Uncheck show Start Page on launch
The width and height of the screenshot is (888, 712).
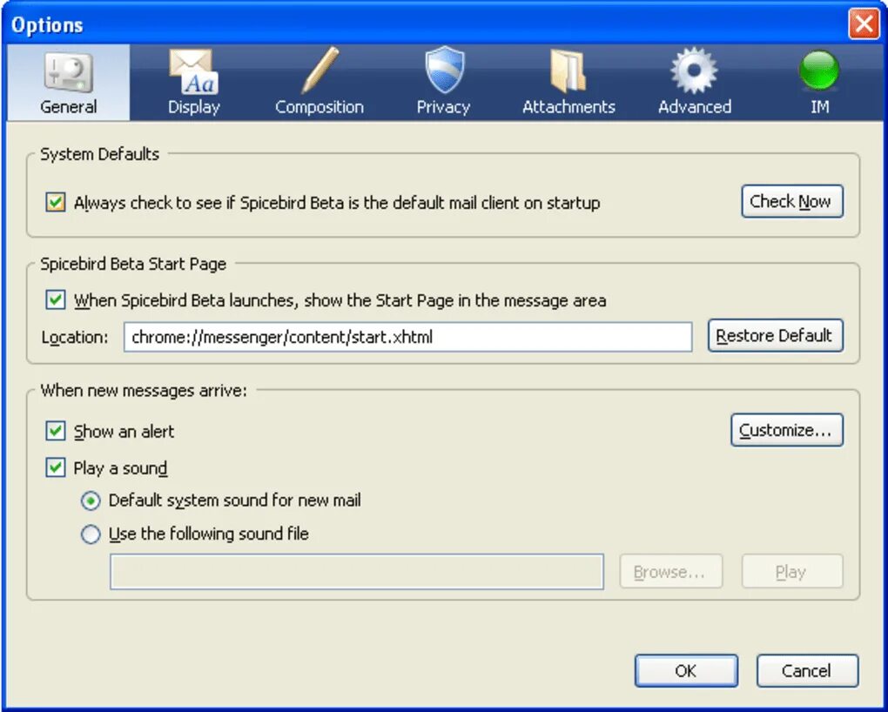(x=56, y=299)
